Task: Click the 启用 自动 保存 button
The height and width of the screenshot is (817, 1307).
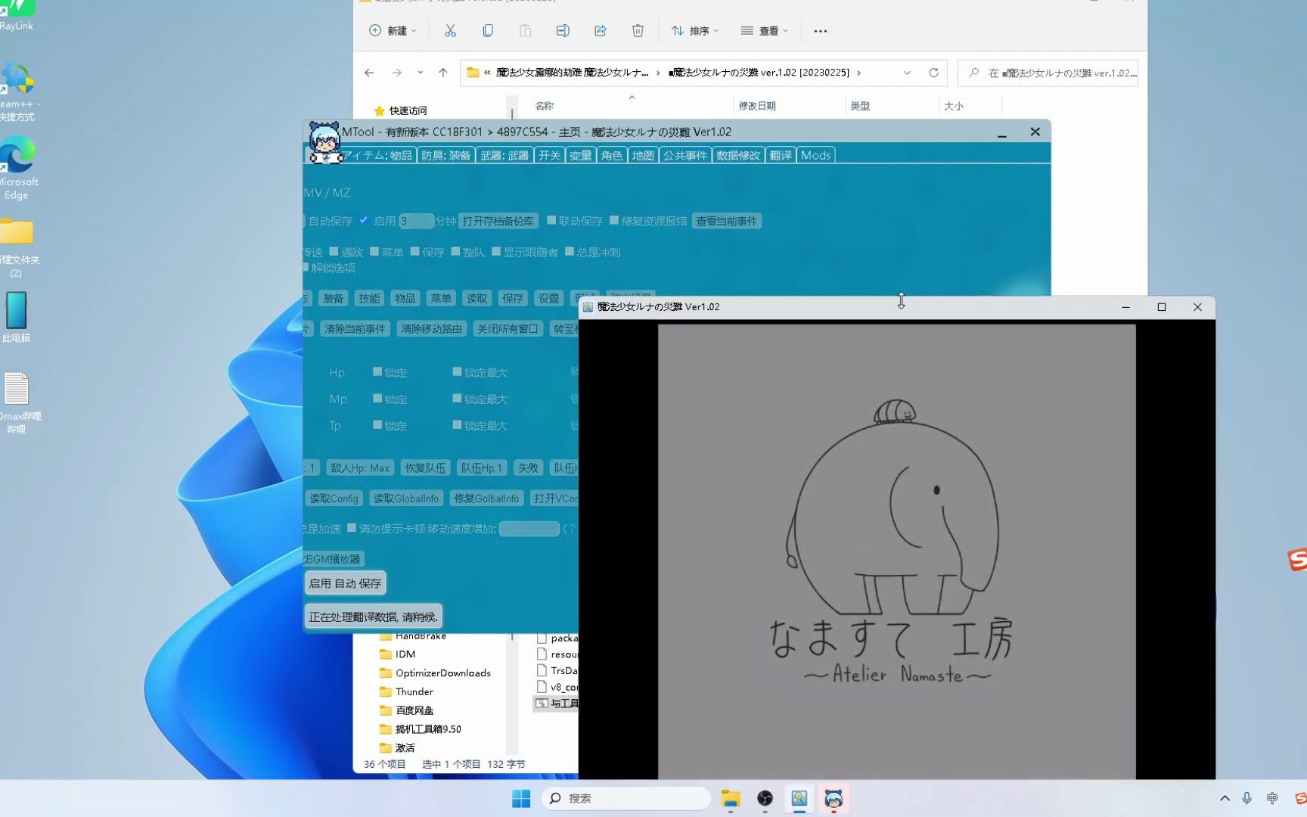Action: (345, 583)
